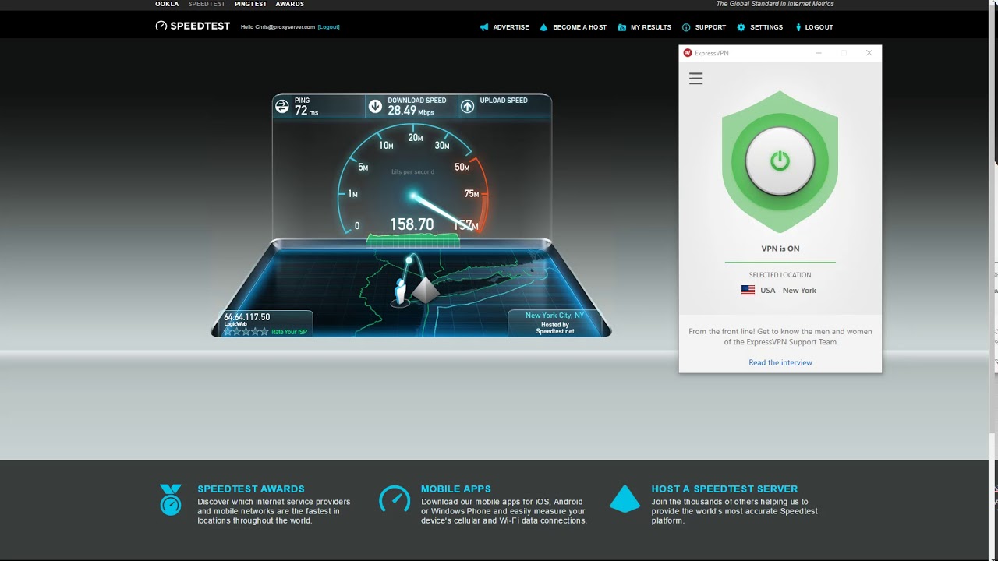998x561 pixels.
Task: Open the SUPPORT page
Action: coord(710,27)
